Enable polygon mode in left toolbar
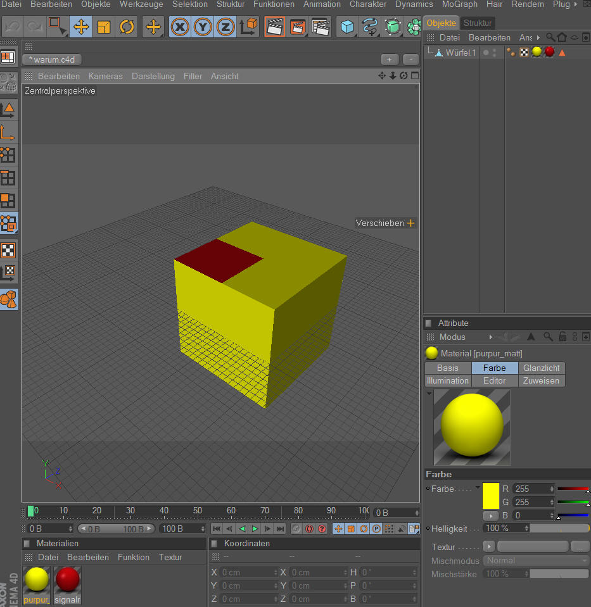The width and height of the screenshot is (591, 607). click(x=8, y=201)
